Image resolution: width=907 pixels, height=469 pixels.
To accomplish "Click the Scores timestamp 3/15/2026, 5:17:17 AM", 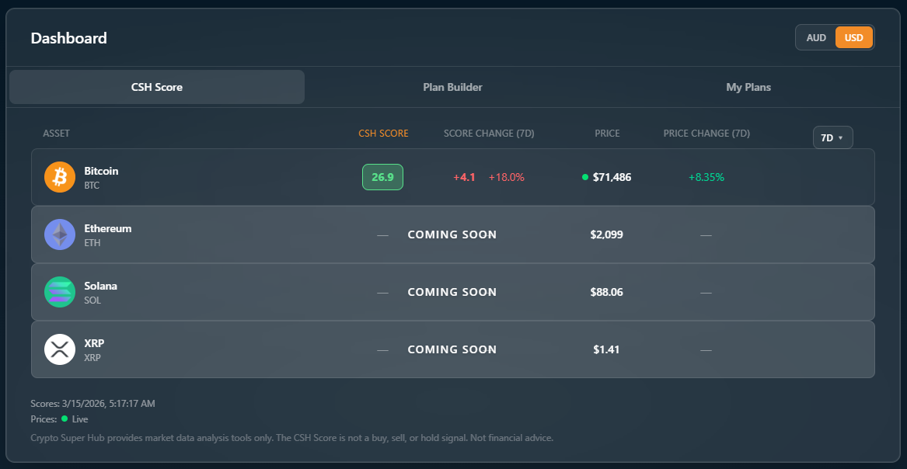I will tap(108, 404).
